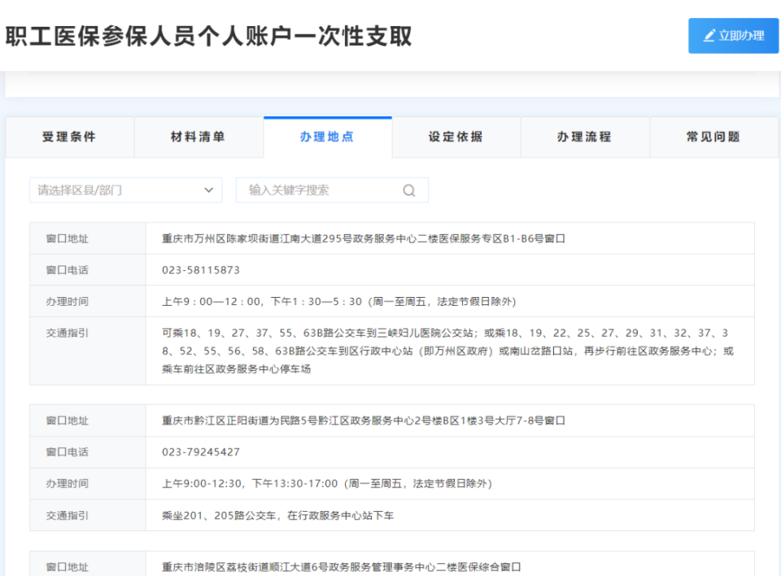Viewport: 781px width, 576px height.
Task: Open the 常见问题 tab
Action: click(713, 137)
